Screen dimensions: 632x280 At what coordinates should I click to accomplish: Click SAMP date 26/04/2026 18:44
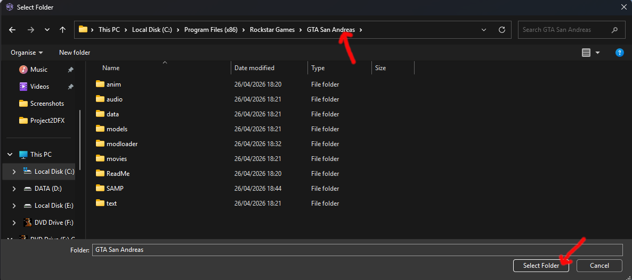257,189
